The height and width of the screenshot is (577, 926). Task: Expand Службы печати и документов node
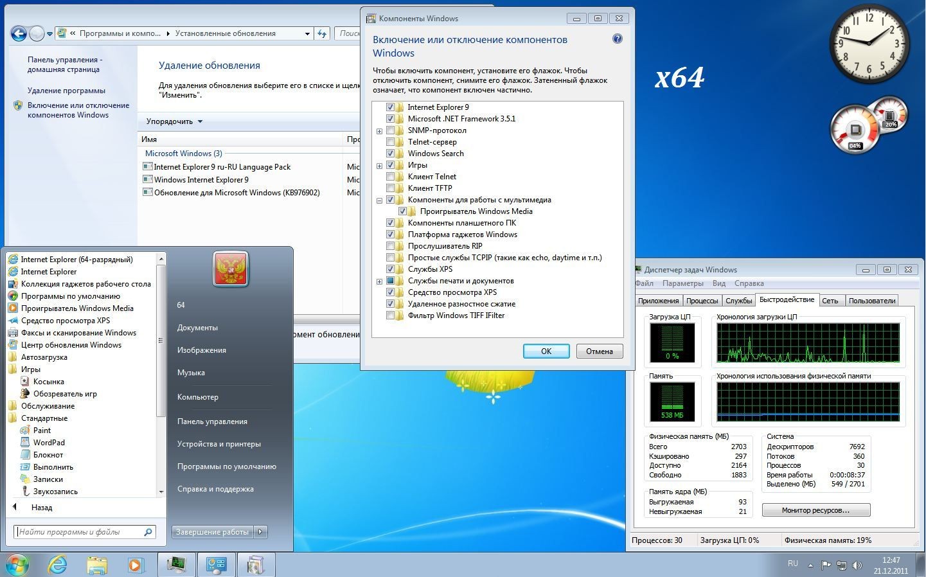tap(379, 281)
